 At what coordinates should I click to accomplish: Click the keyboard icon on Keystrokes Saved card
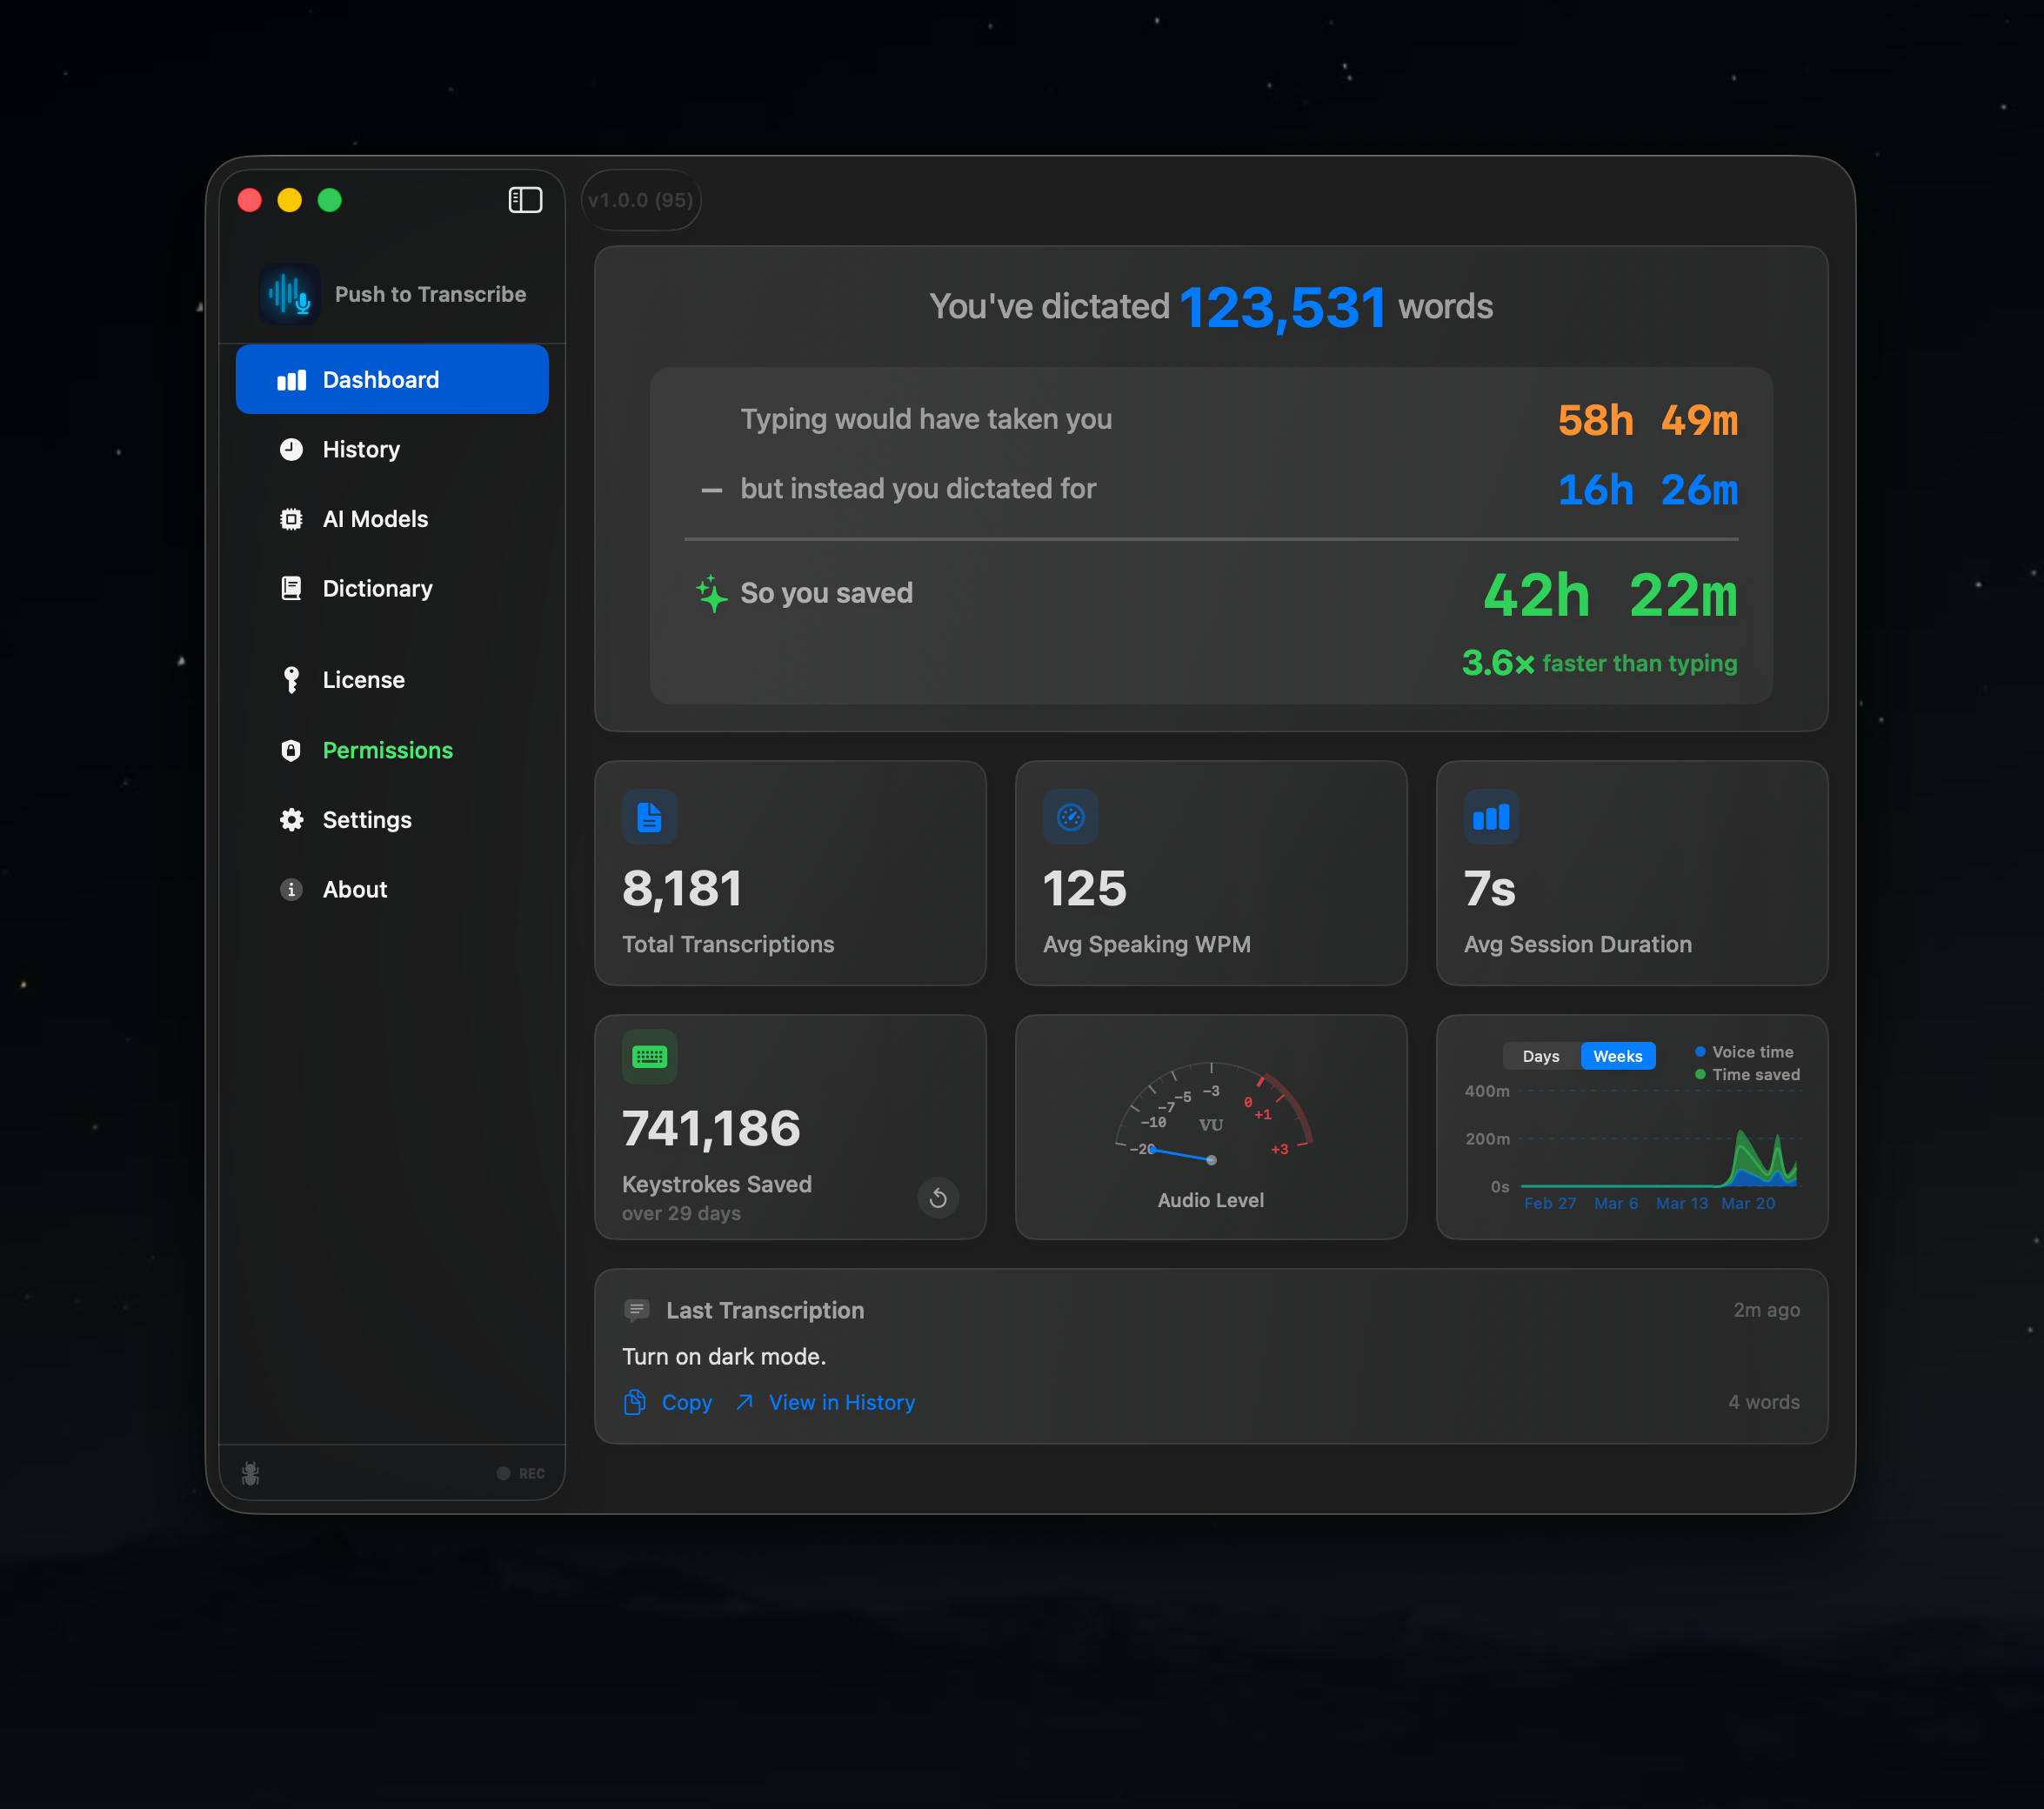click(x=650, y=1056)
